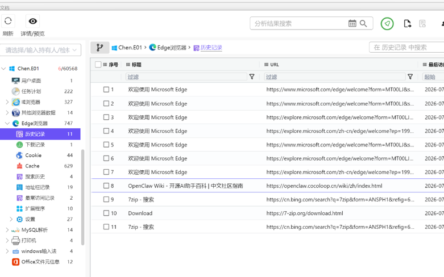Image resolution: width=444 pixels, height=277 pixels.
Task: Click the export file icon
Action: 407,24
